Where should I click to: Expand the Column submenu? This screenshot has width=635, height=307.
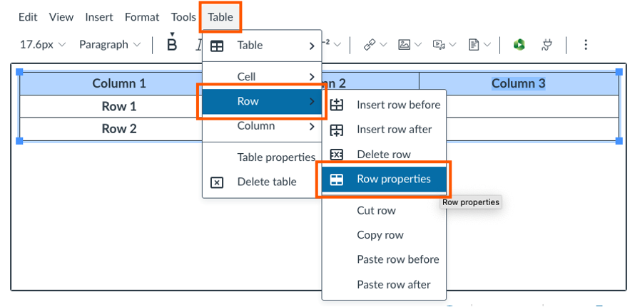[x=262, y=126]
